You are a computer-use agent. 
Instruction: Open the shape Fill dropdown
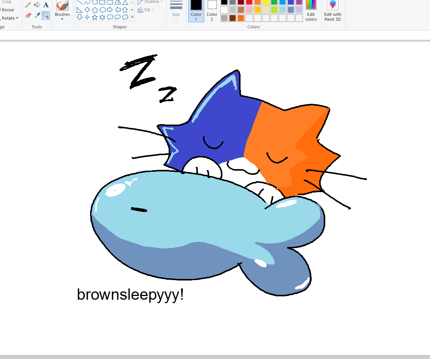pos(146,10)
